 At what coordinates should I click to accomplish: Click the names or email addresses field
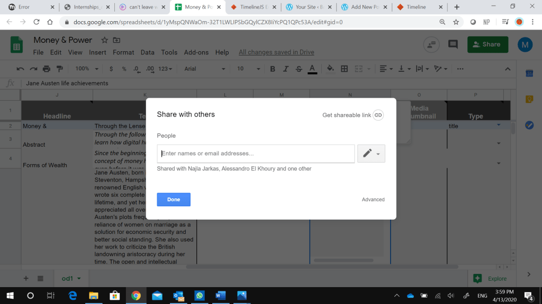click(x=256, y=154)
